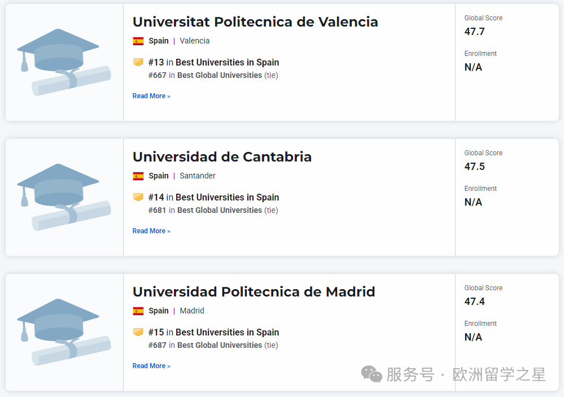Viewport: 564px width, 397px height.
Task: Click the Universitat Politecnica de Valencia graduation cap image
Action: pos(63,62)
